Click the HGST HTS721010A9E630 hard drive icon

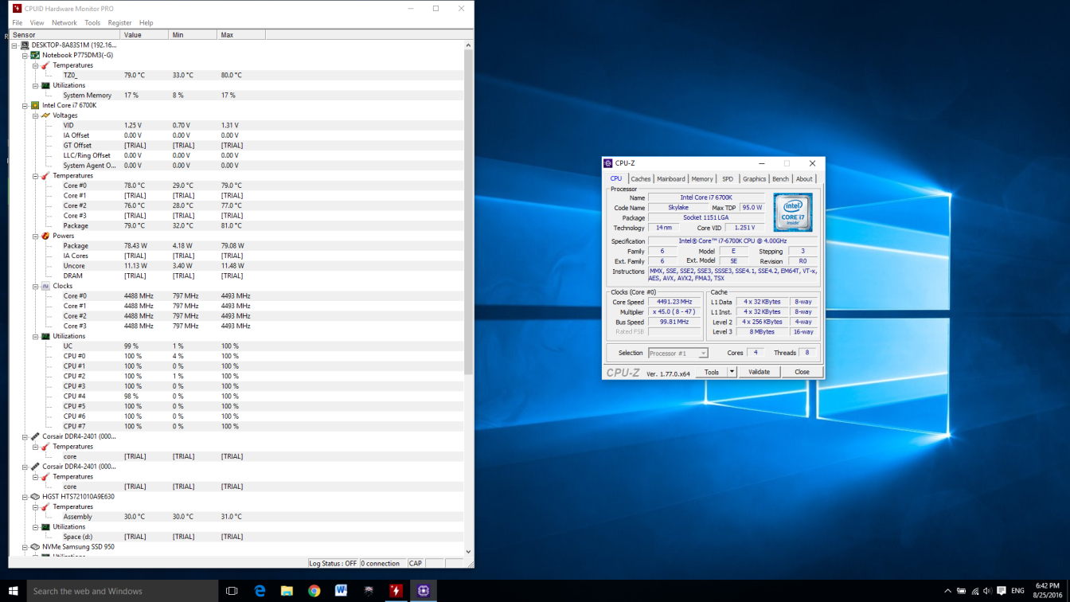coord(35,497)
